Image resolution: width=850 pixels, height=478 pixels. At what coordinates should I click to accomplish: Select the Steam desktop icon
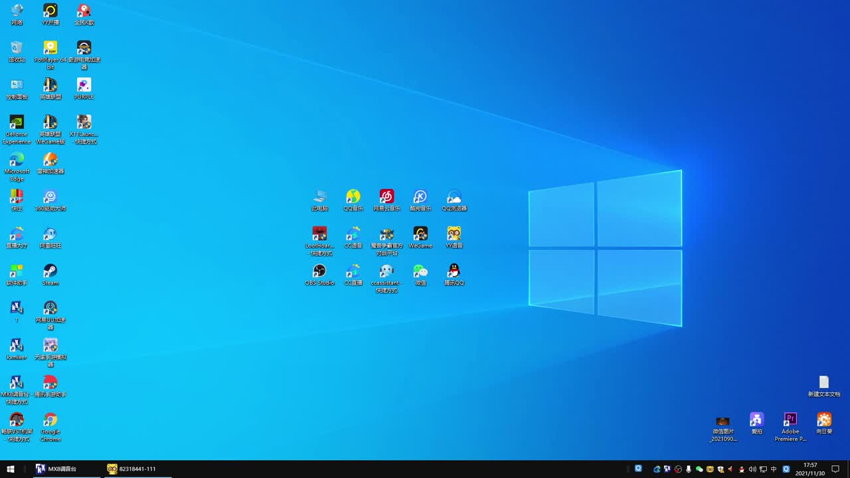click(x=50, y=275)
